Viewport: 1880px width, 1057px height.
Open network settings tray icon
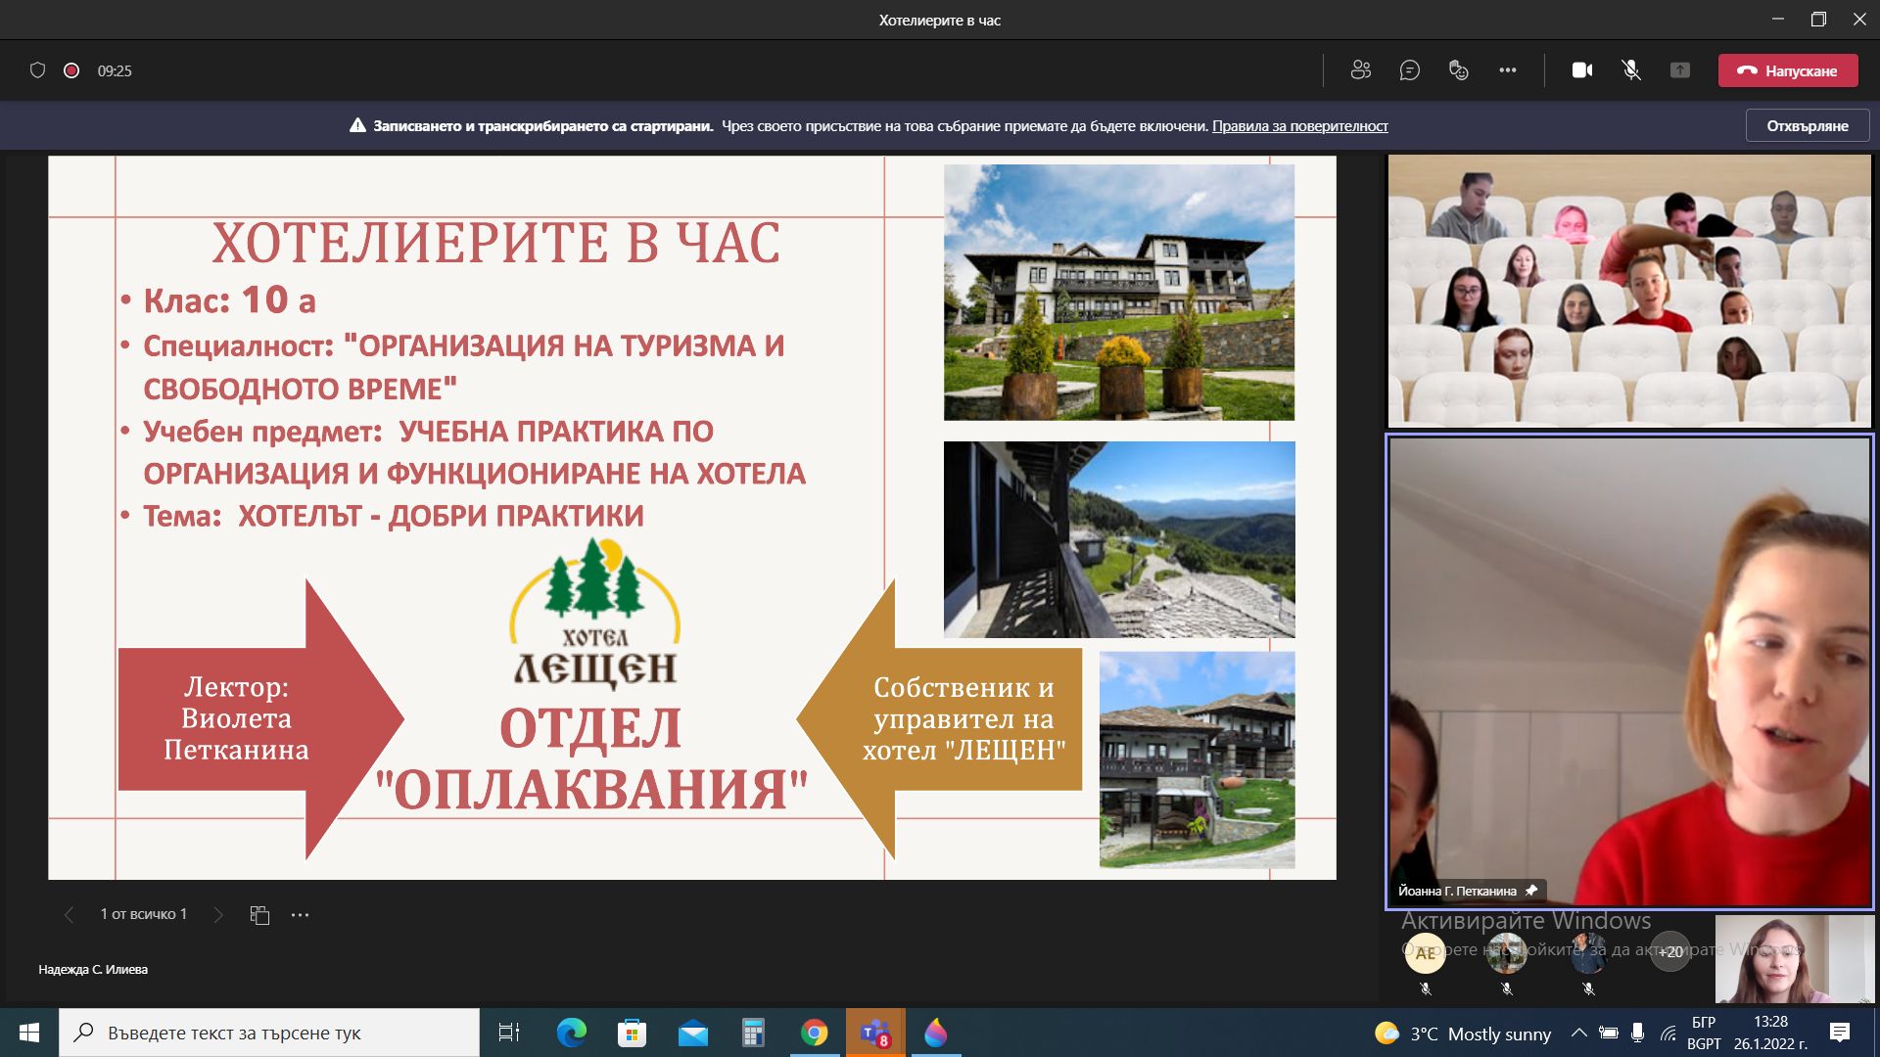[x=1668, y=1033]
